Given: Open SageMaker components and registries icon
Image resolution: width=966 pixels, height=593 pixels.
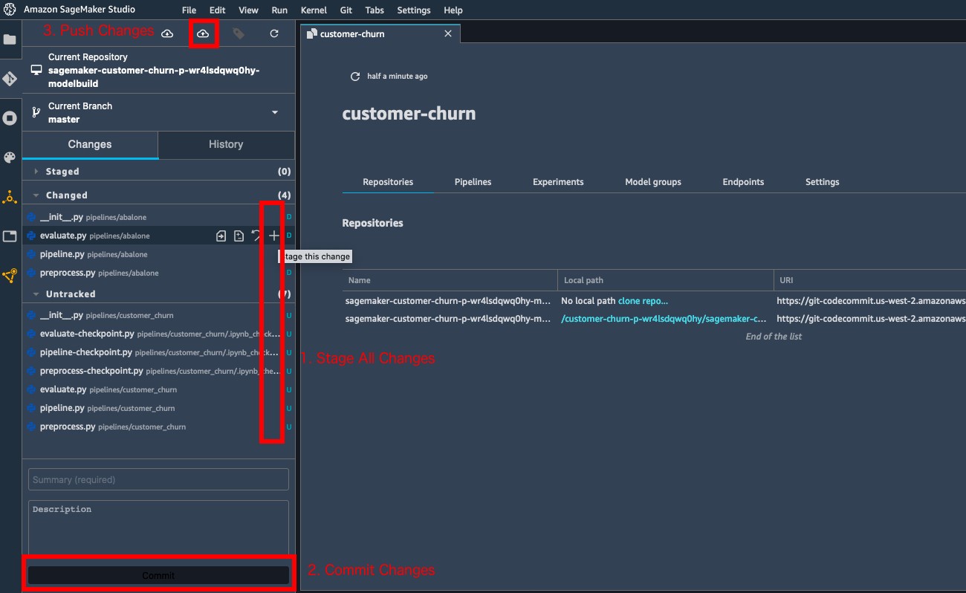Looking at the screenshot, I should (x=10, y=197).
